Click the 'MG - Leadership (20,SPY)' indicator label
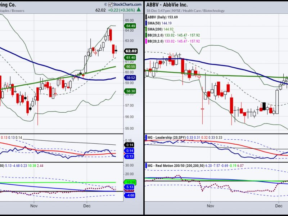This screenshot has height=216, width=288. [167, 138]
